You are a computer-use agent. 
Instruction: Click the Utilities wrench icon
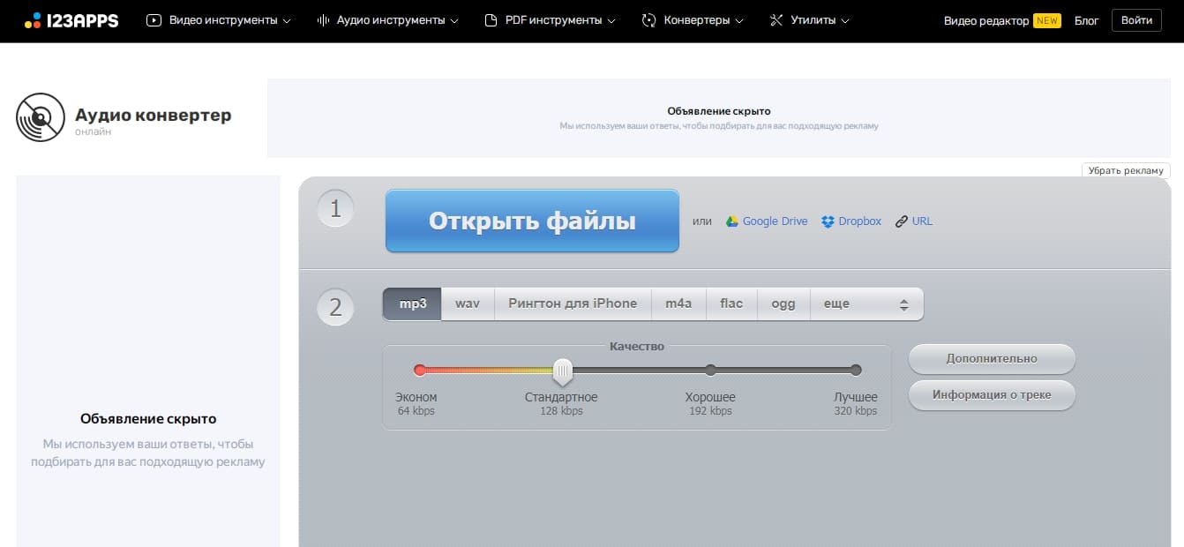pyautogui.click(x=776, y=20)
